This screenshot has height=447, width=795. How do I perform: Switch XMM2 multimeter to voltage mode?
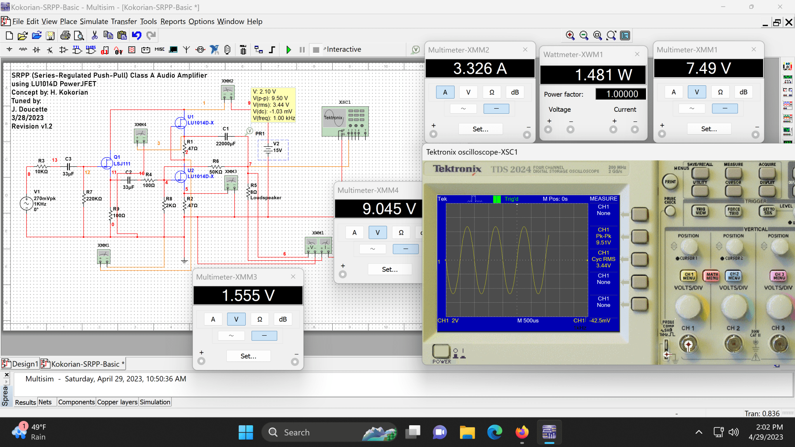point(468,92)
